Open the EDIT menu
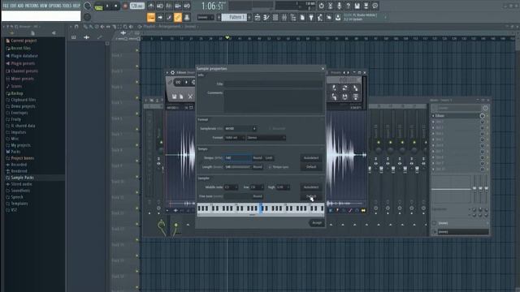Viewport: 520px width, 292px height. (13, 6)
